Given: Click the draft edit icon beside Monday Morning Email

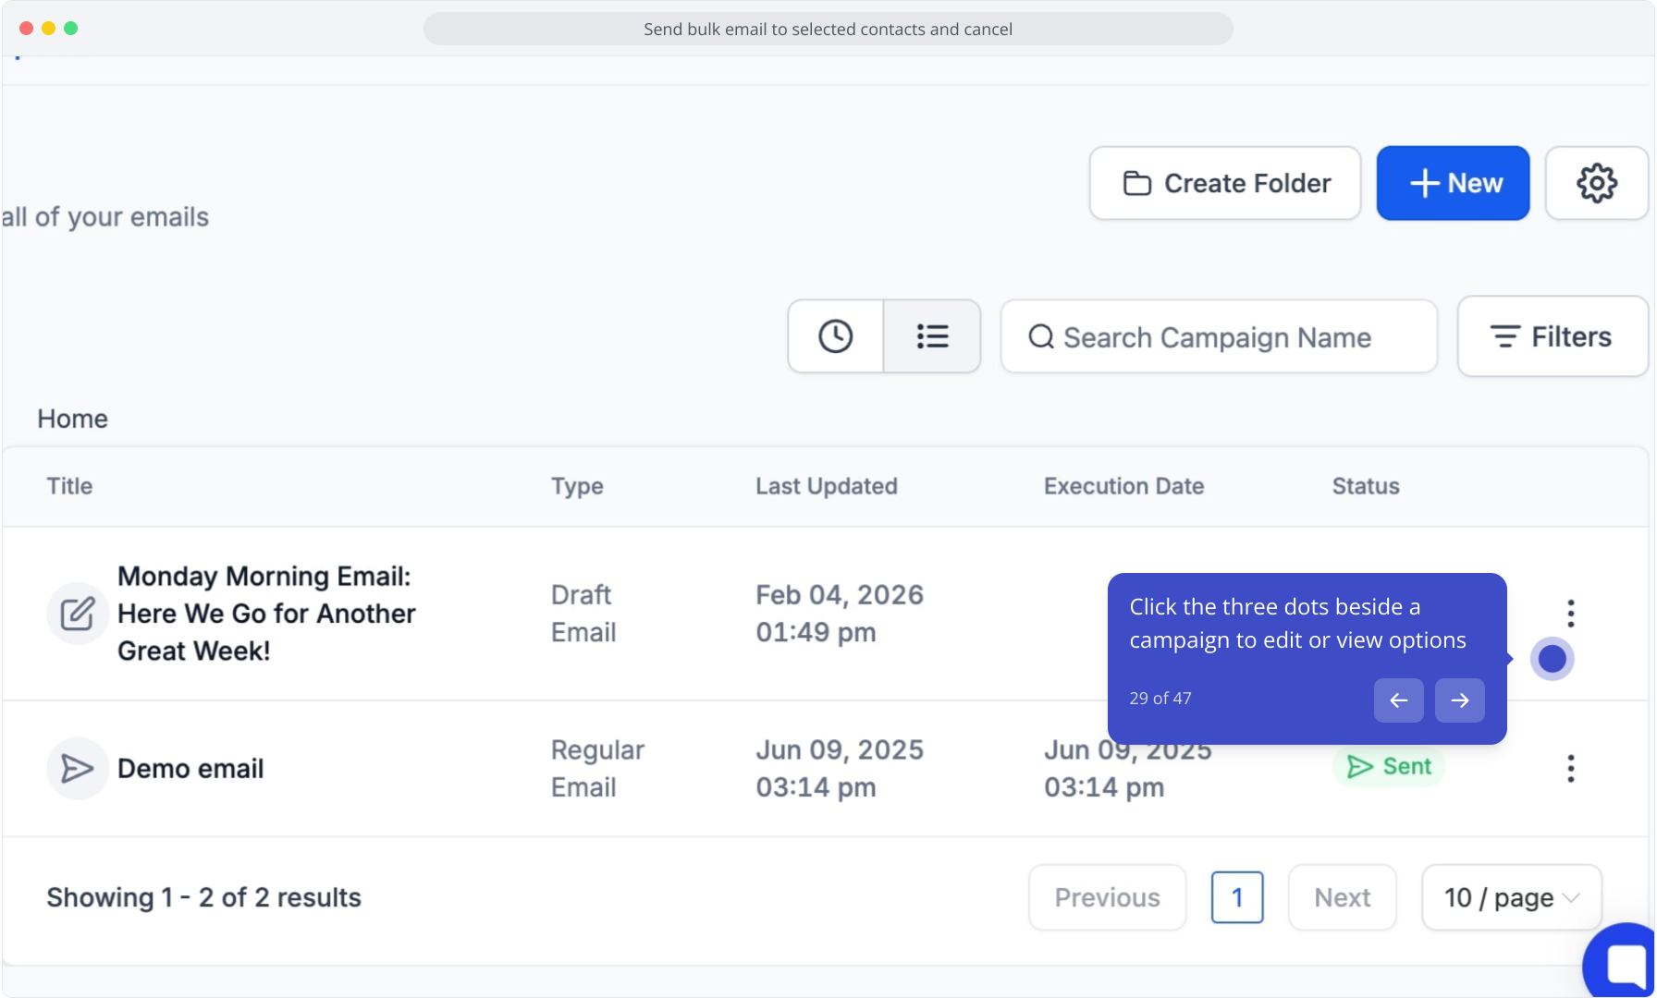Looking at the screenshot, I should tap(78, 614).
